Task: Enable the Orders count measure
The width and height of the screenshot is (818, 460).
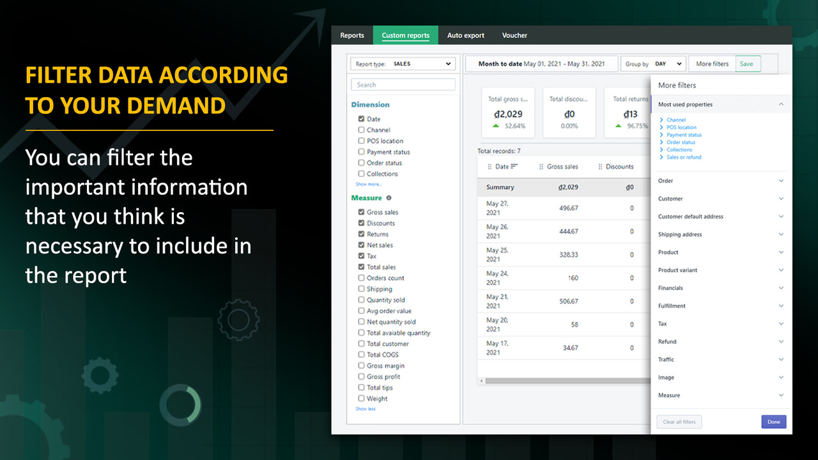Action: coord(361,278)
